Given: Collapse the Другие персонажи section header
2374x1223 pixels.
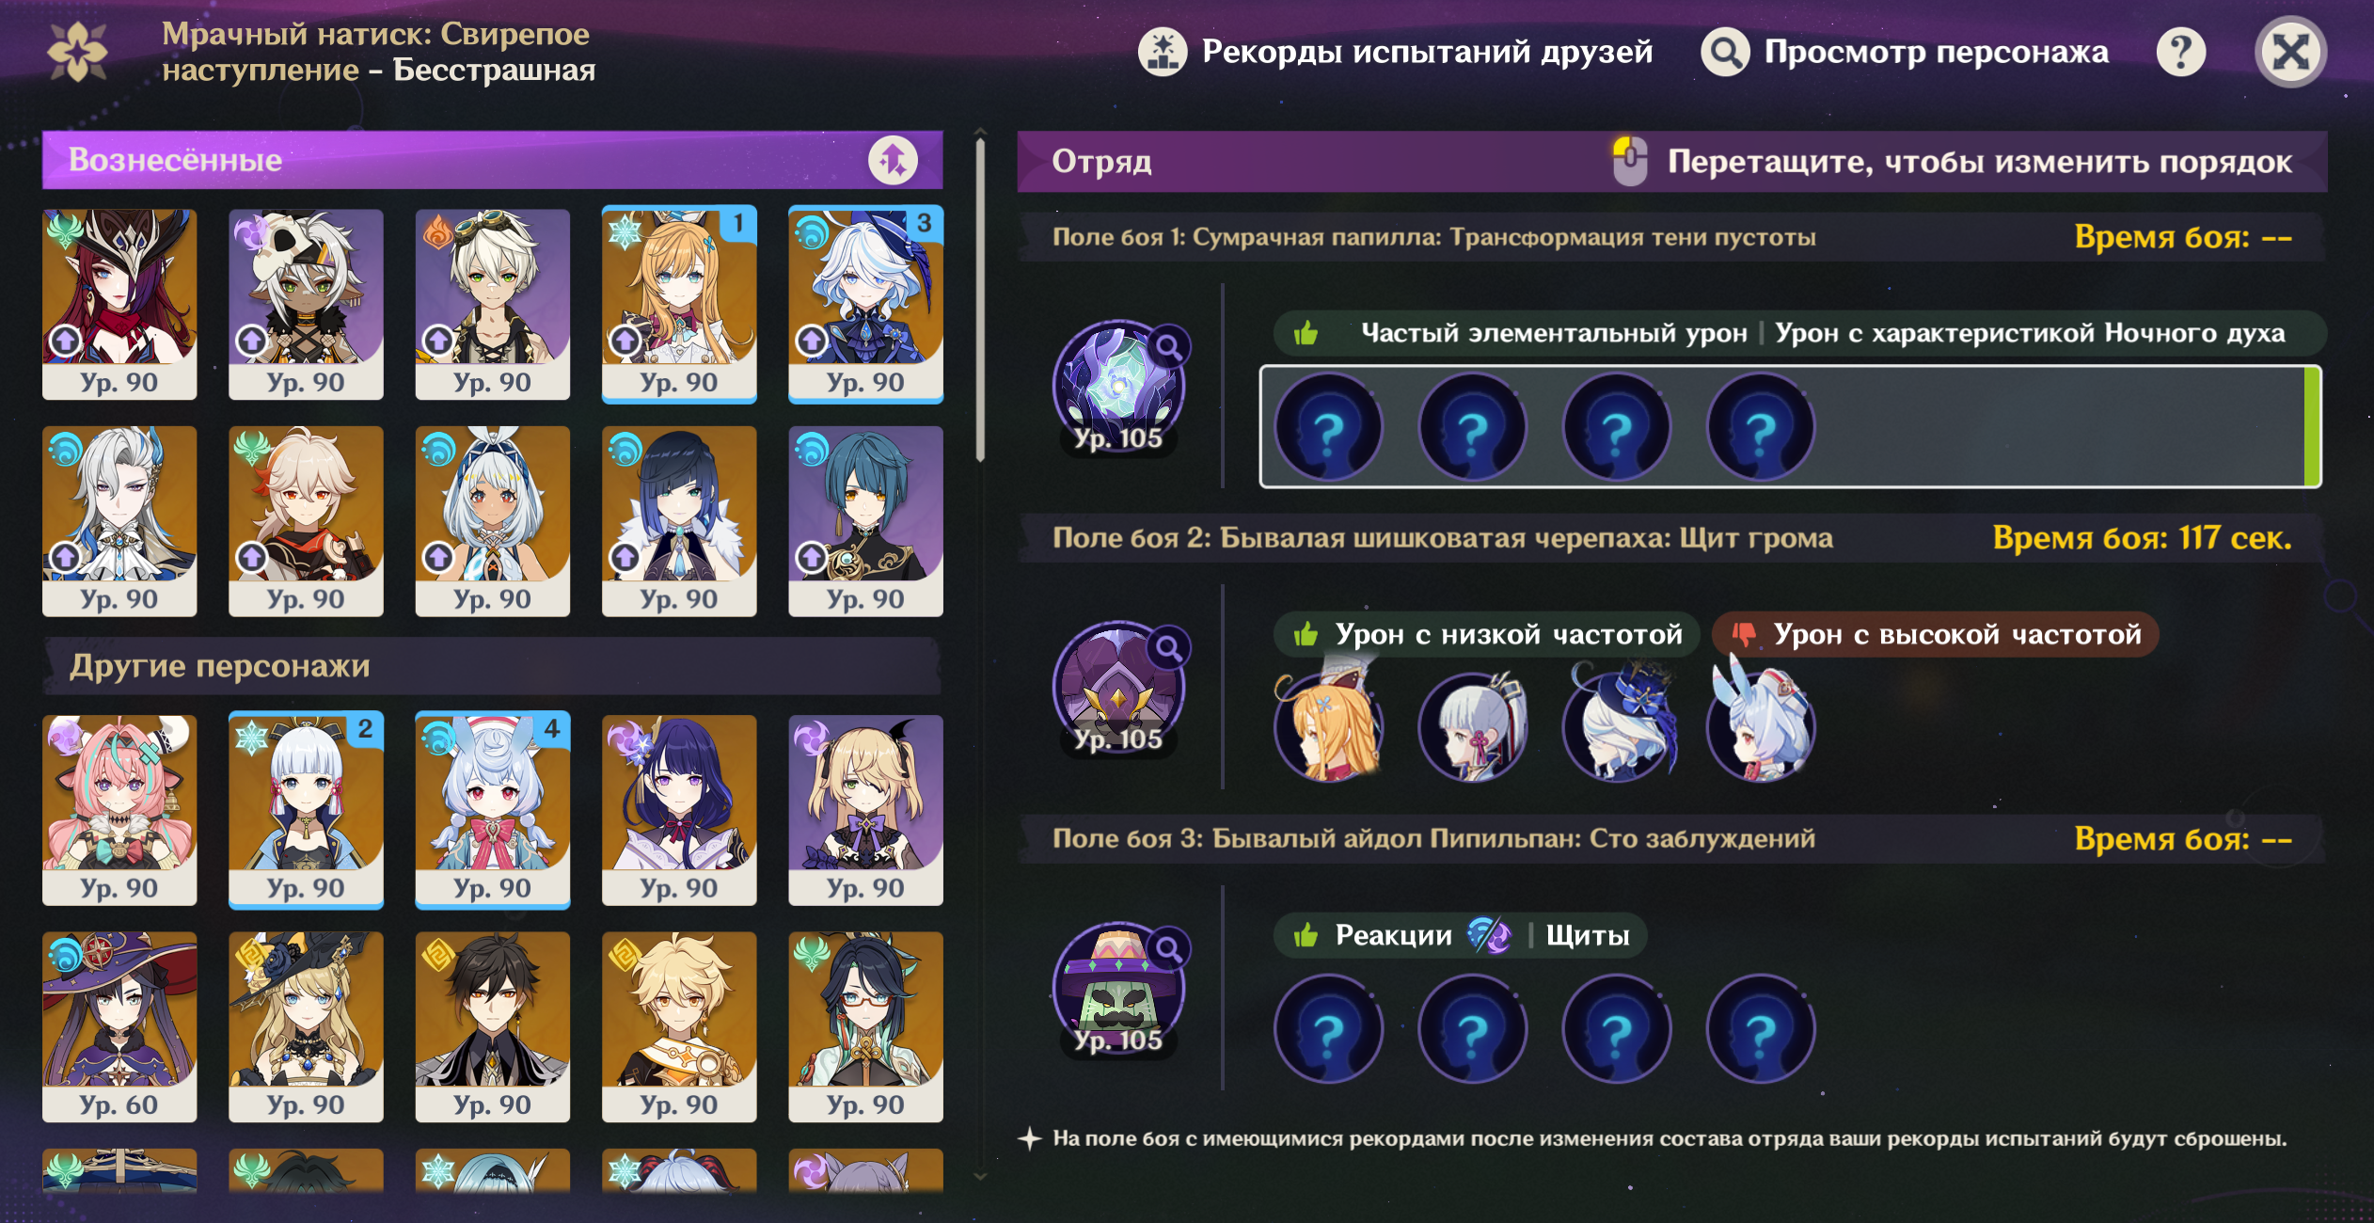Looking at the screenshot, I should (492, 666).
